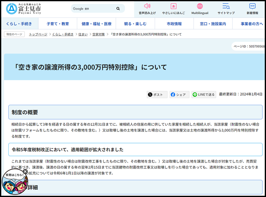Click the LINE logo on LINEで送る button

[x=195, y=94]
